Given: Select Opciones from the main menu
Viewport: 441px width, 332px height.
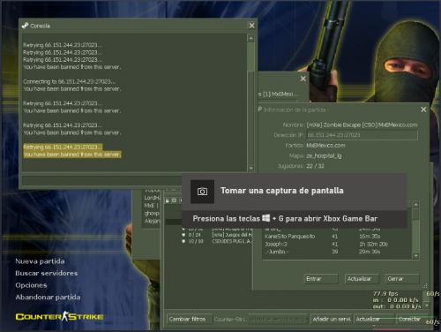Looking at the screenshot, I should click(x=31, y=285).
